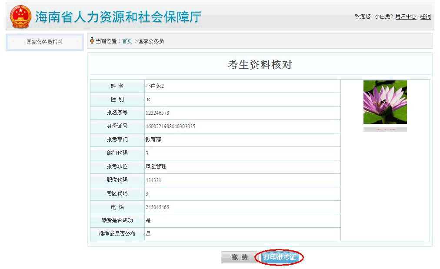
Task: Click phone value 245045465
Action: (157, 207)
